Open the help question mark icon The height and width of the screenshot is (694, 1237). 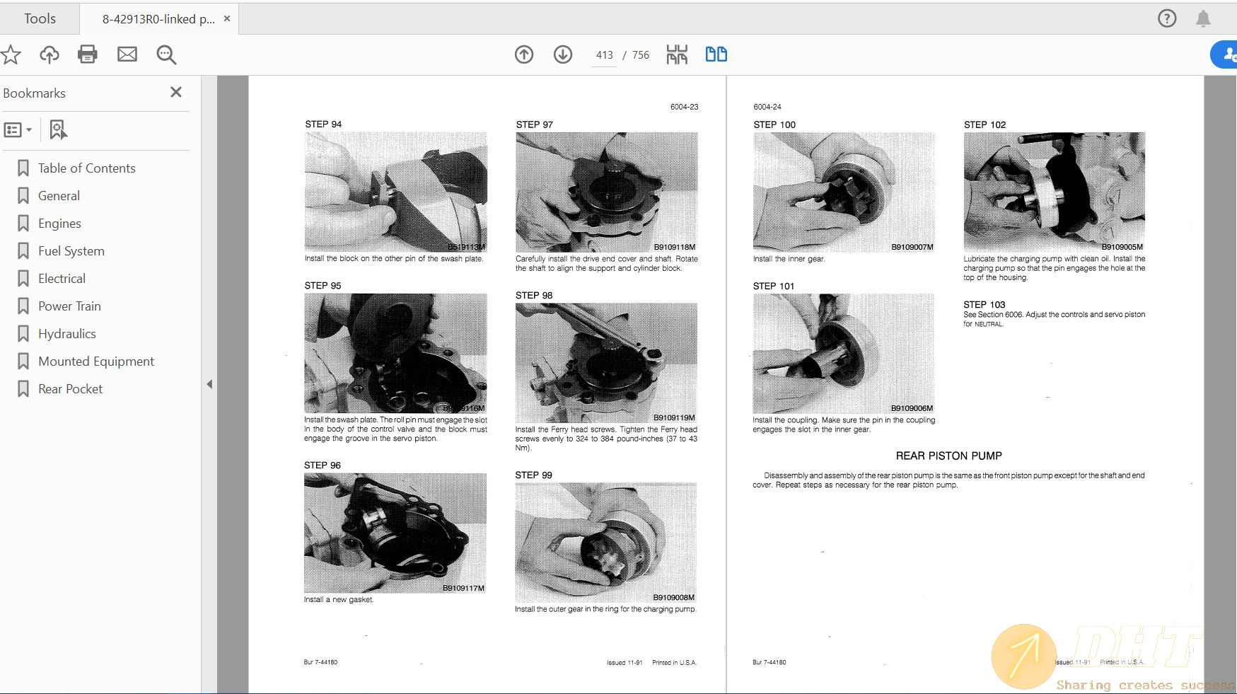(1167, 18)
